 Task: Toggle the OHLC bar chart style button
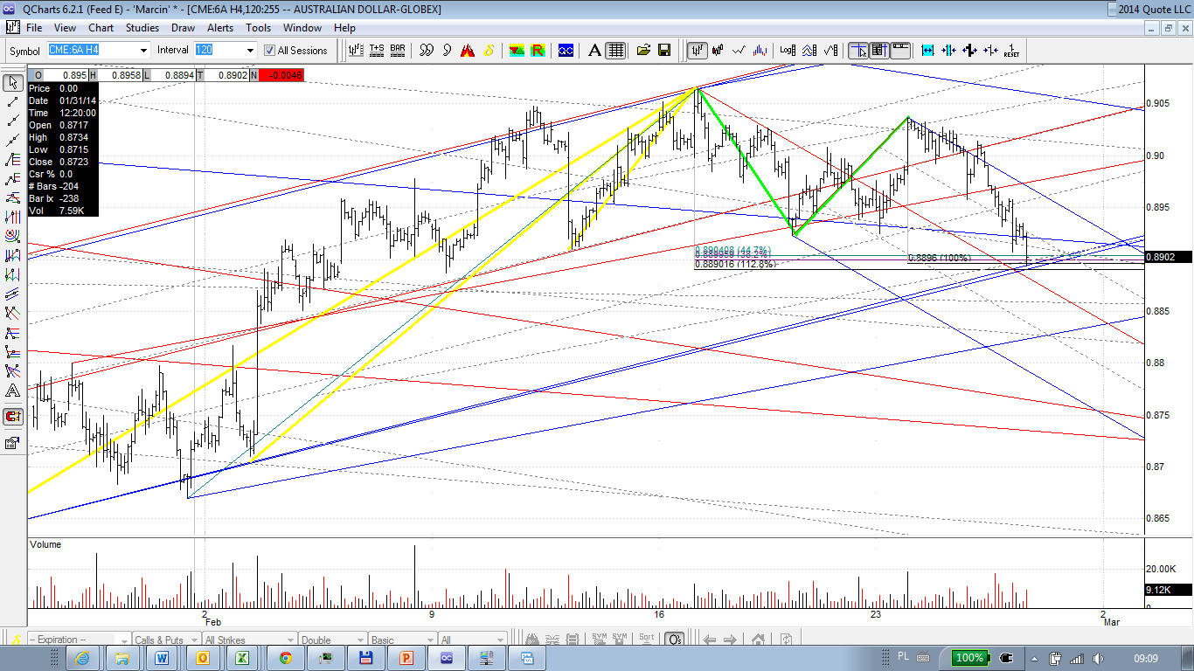click(697, 50)
